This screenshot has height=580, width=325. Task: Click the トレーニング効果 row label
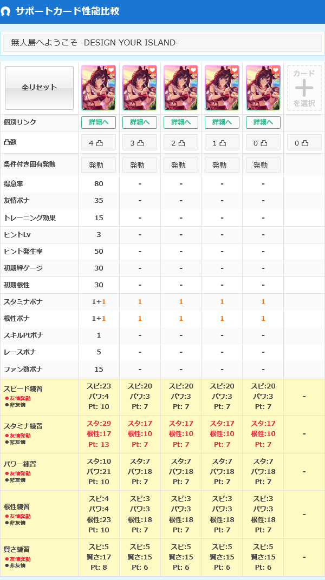click(30, 217)
